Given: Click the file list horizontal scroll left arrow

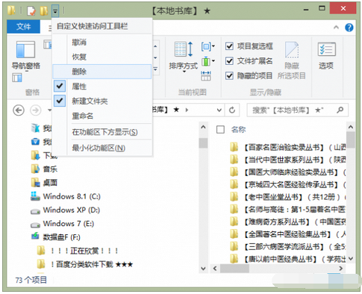Looking at the screenshot, I should (215, 269).
